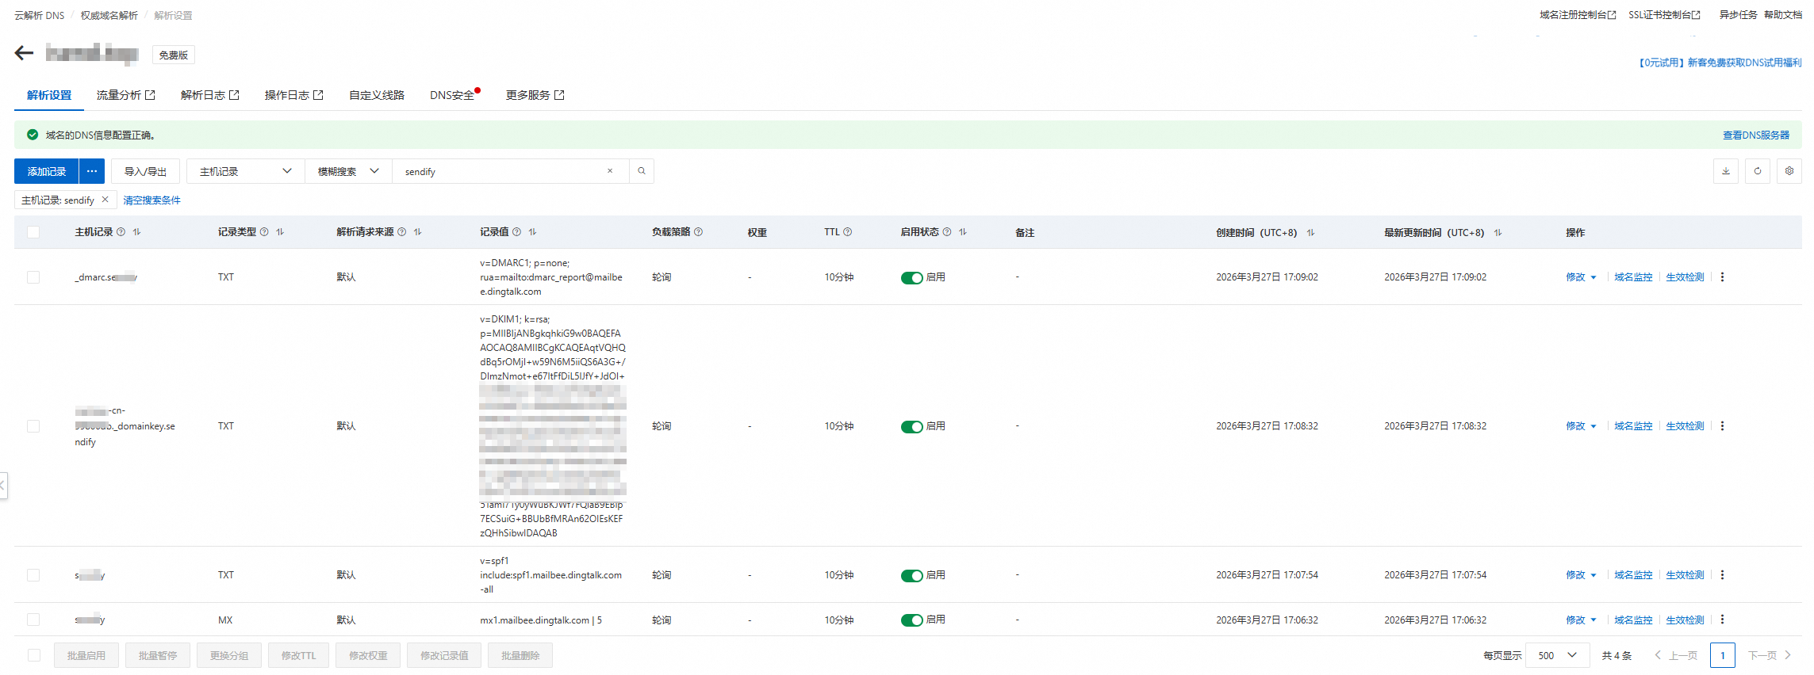Check the _domainkey record row

pos(33,426)
